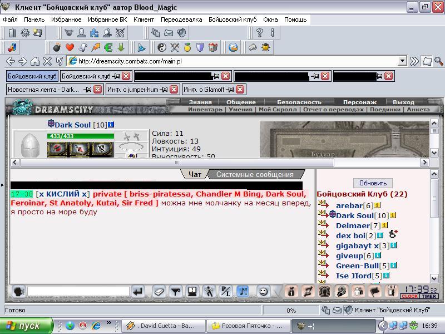
Task: Click the green euro currency icon
Action: tap(108, 47)
